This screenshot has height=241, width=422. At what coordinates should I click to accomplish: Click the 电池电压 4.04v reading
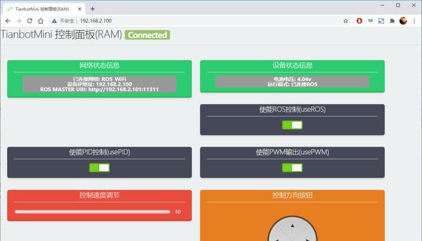(292, 79)
